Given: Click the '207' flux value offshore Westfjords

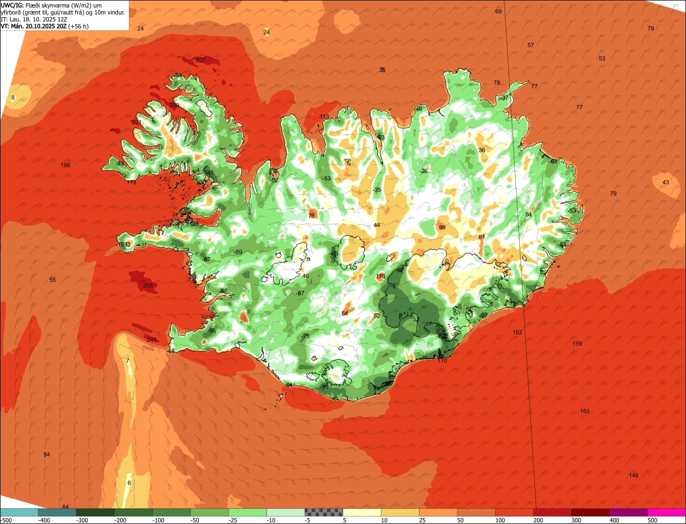Looking at the screenshot, I should click(200, 60).
